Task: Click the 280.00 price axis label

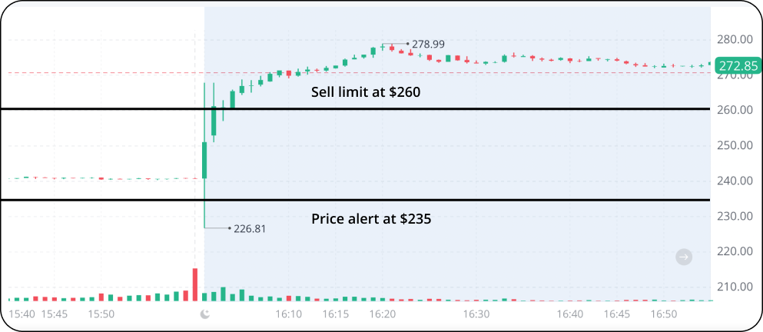Action: [734, 39]
